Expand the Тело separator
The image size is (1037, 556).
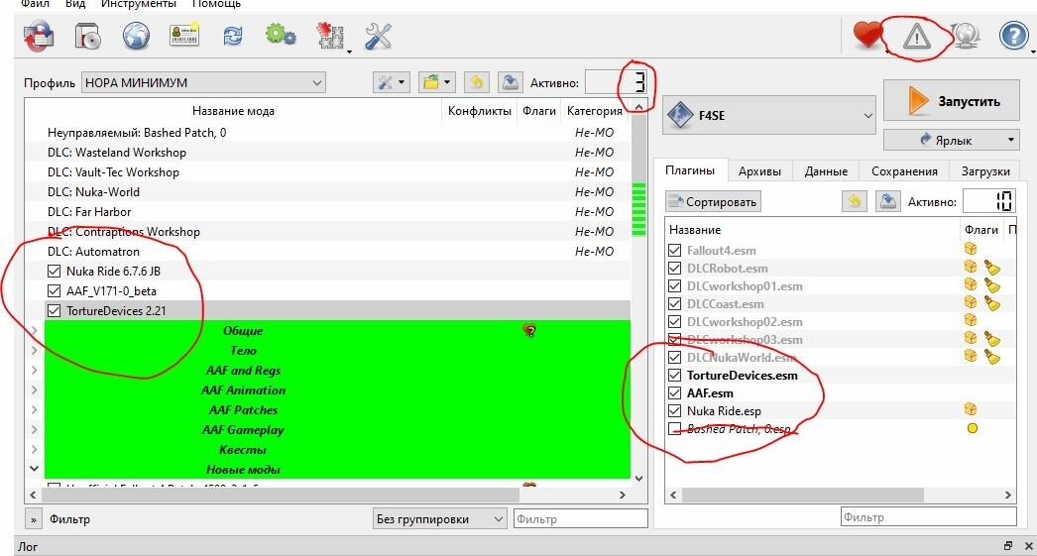[34, 351]
